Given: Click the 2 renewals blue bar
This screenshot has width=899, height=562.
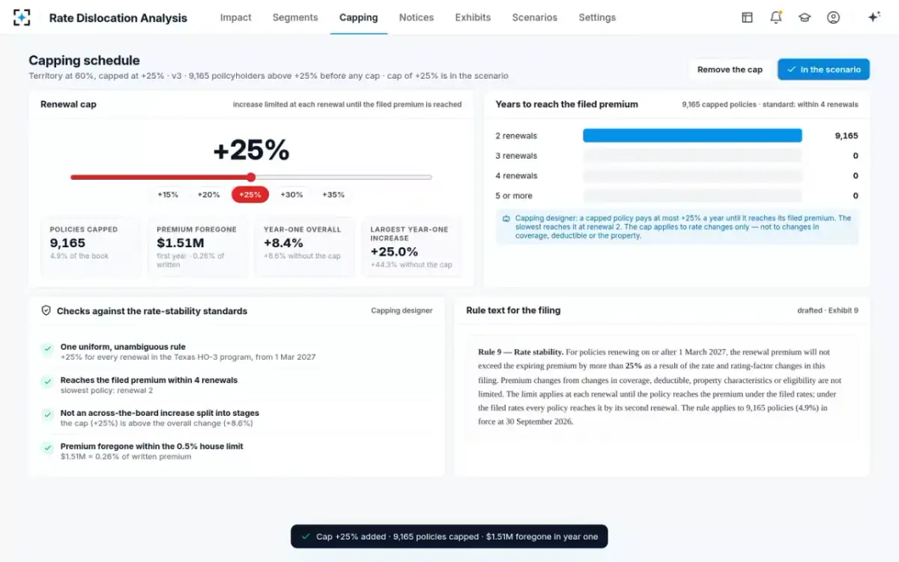Looking at the screenshot, I should click(692, 136).
